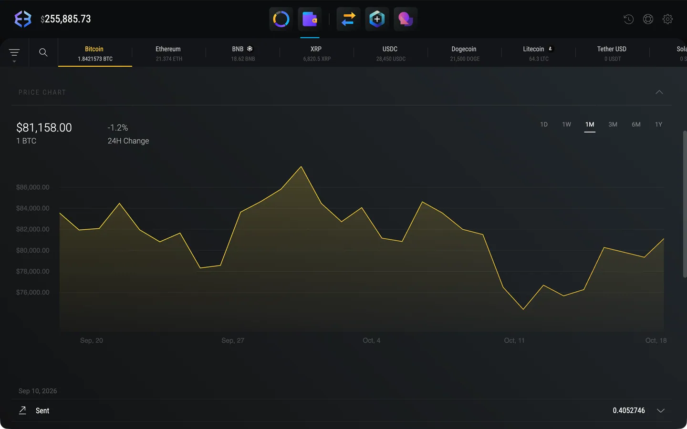This screenshot has height=429, width=687.
Task: Click the Oct, 4 axis label
Action: coord(372,340)
